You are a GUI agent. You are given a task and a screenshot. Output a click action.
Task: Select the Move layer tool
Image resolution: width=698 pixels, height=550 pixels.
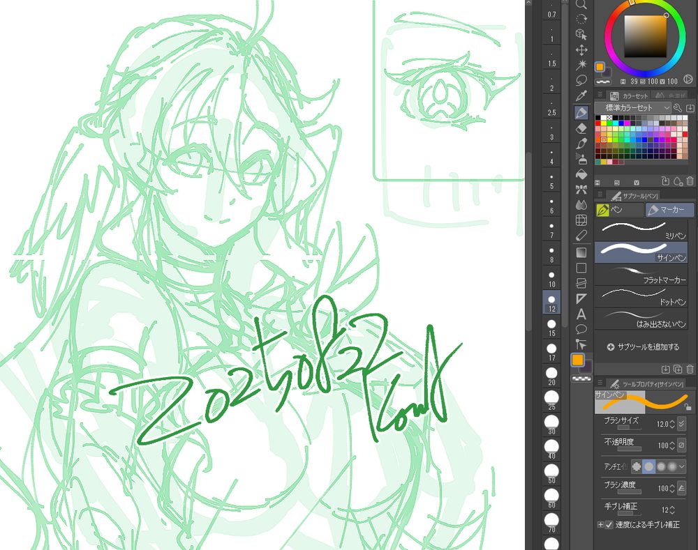(x=581, y=49)
